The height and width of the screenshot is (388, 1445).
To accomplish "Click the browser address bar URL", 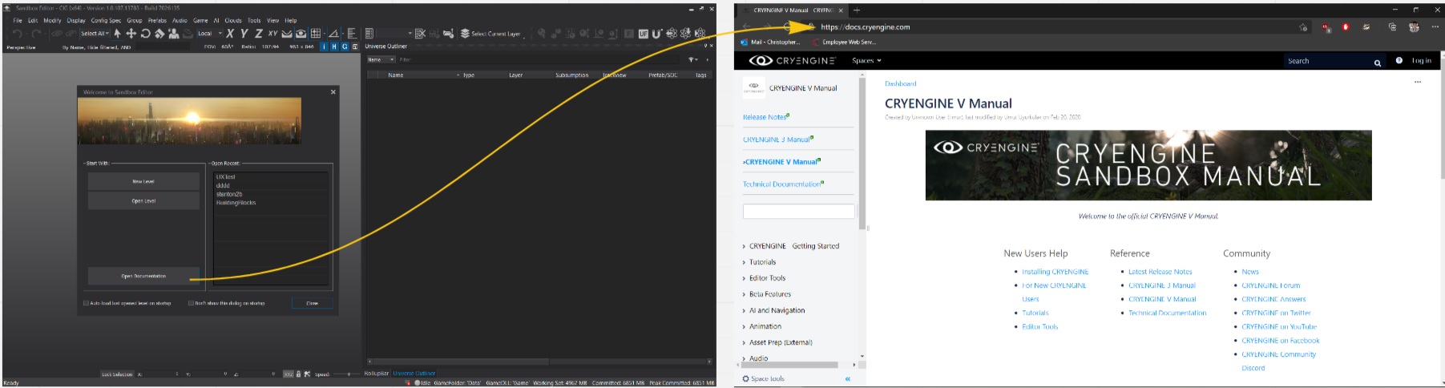I will [x=866, y=27].
